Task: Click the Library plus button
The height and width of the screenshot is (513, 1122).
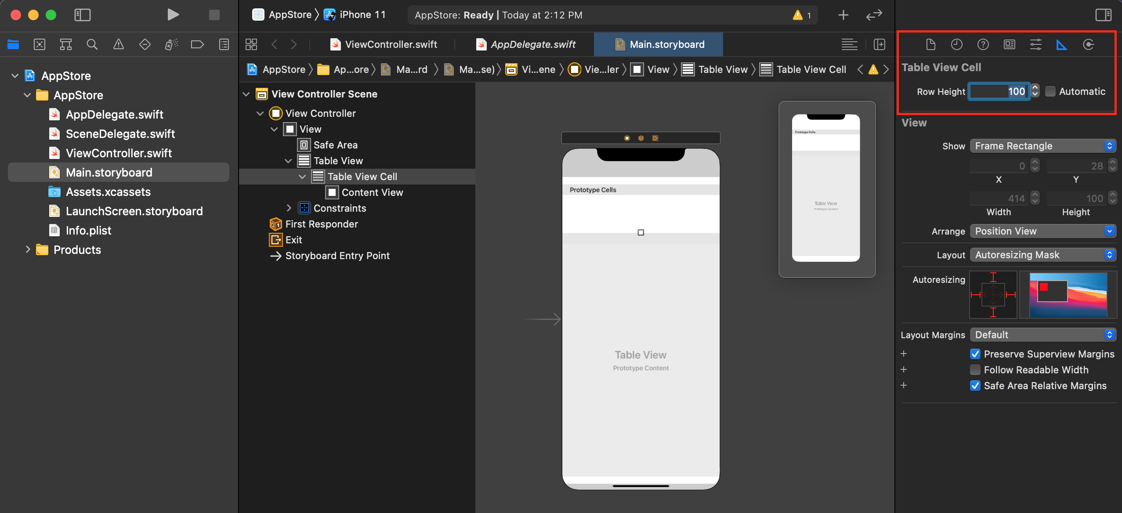Action: [x=843, y=15]
